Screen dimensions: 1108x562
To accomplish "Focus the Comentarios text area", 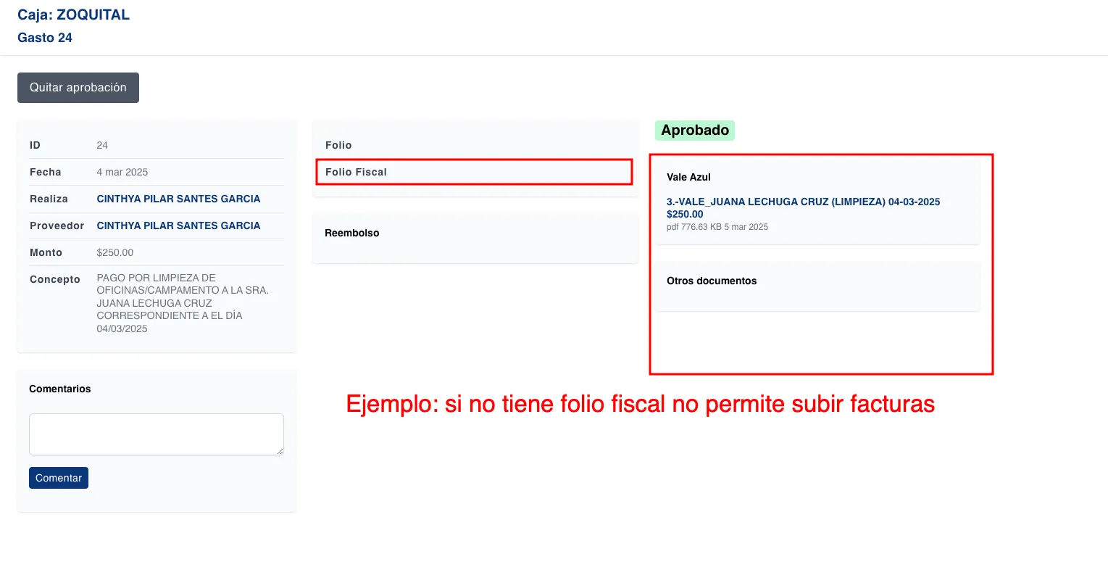I will (x=156, y=434).
